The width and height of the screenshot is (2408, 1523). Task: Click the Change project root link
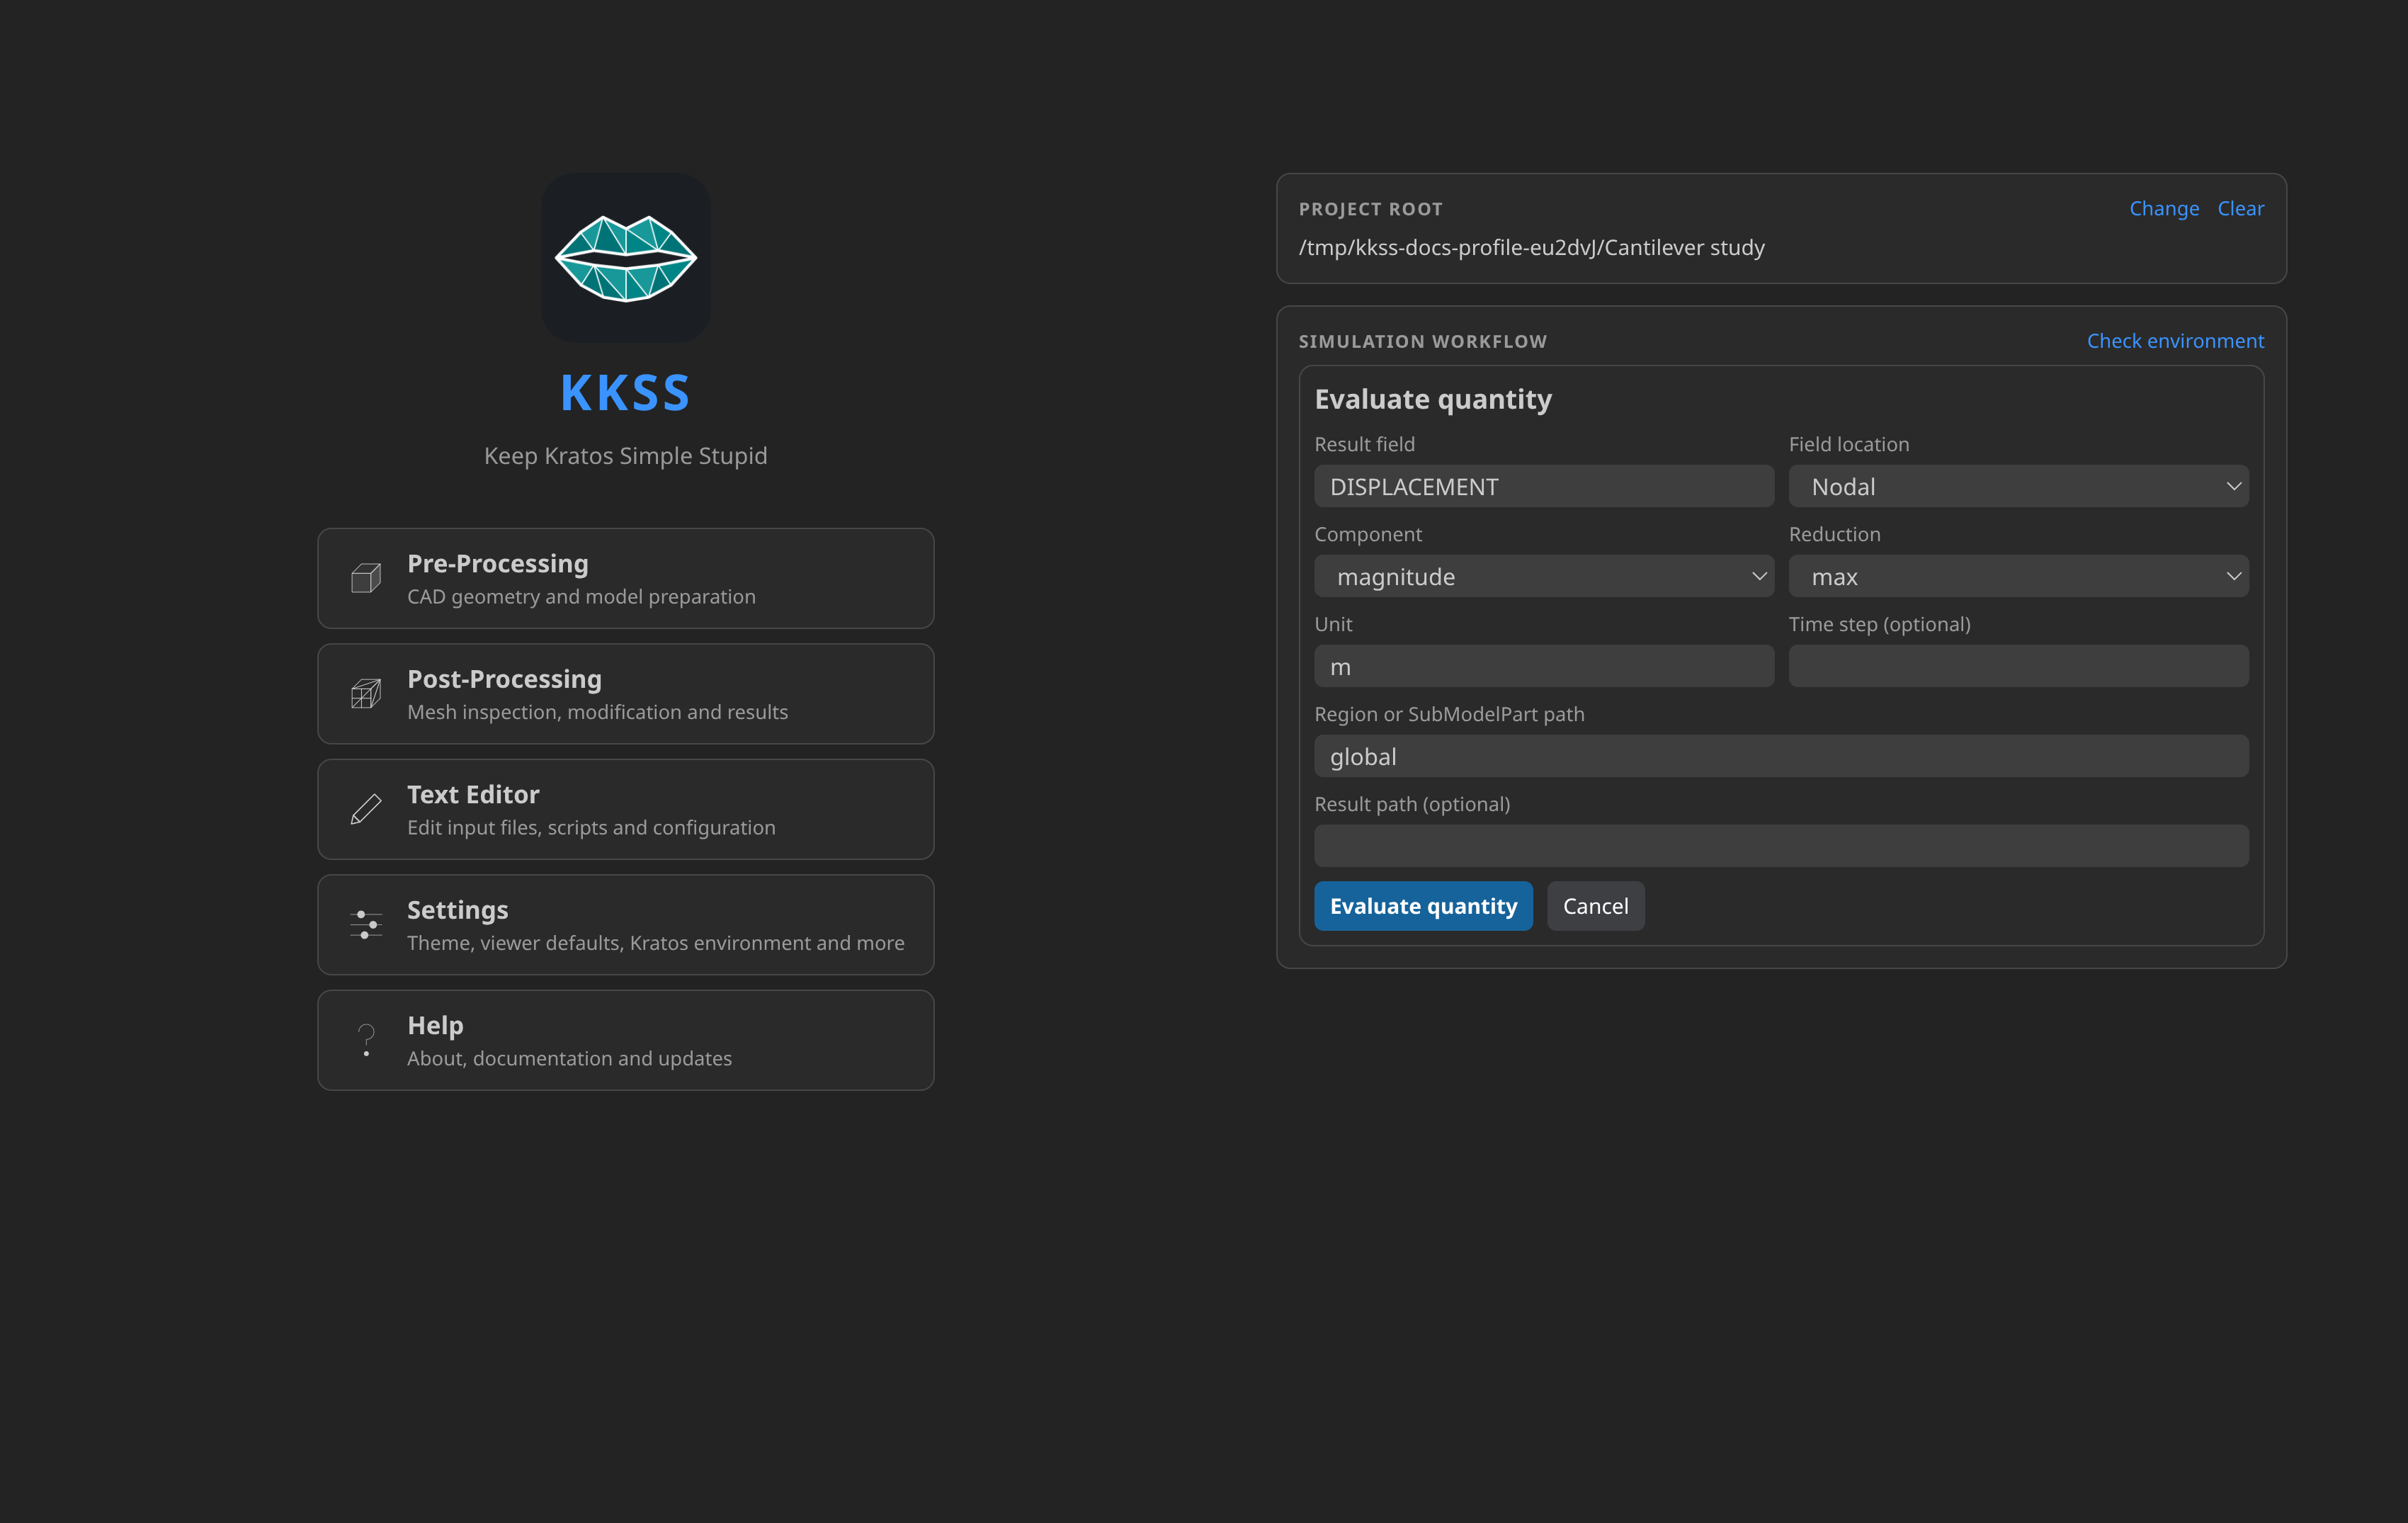click(2164, 208)
